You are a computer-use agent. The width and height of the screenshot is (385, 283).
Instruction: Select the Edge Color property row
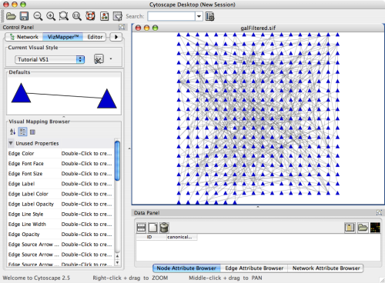(x=61, y=153)
